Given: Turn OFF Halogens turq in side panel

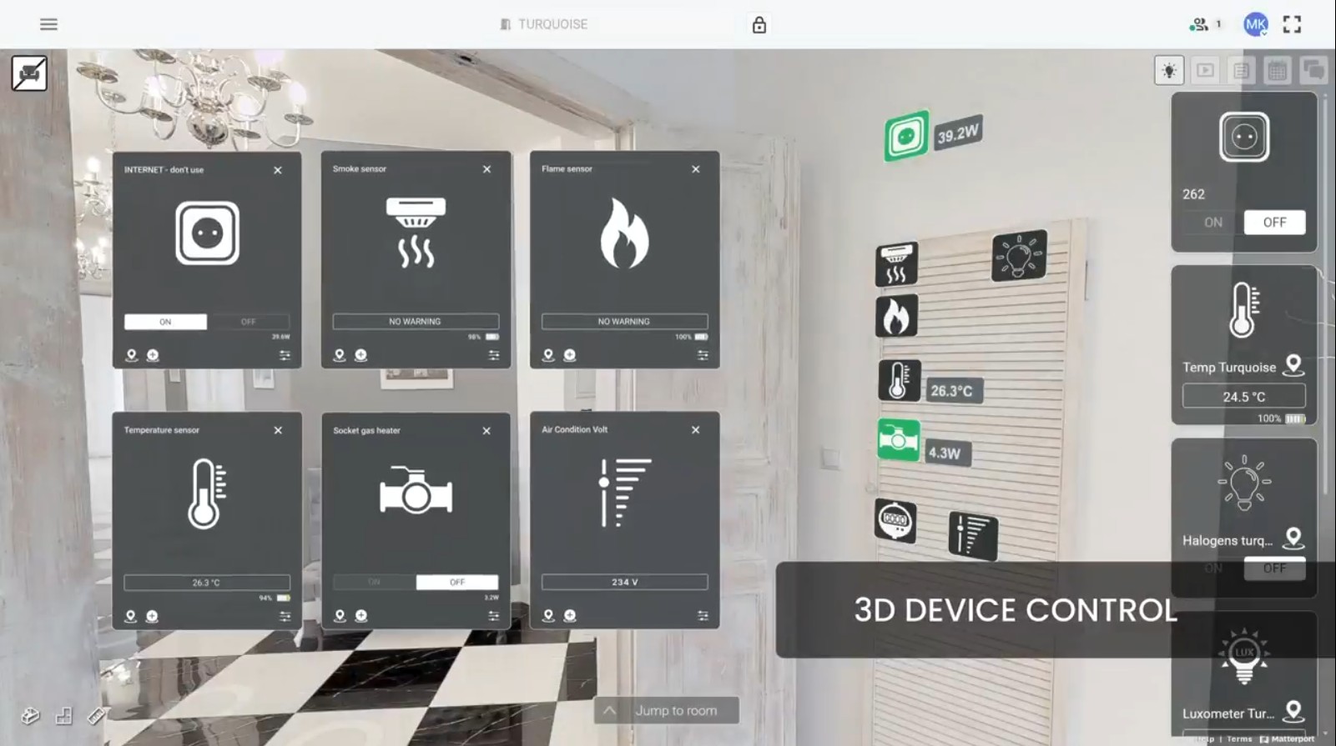Looking at the screenshot, I should (x=1274, y=568).
